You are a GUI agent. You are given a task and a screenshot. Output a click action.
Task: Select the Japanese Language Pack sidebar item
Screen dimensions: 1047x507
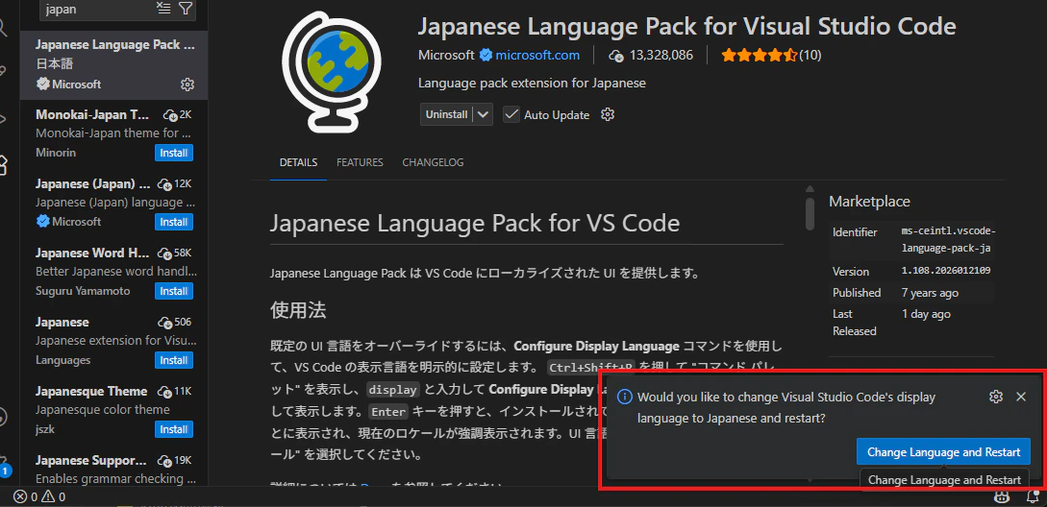coord(114,64)
